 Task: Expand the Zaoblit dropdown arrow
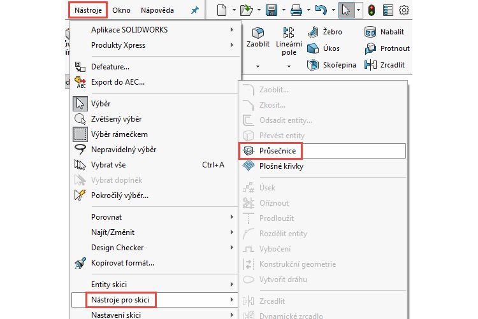pyautogui.click(x=258, y=66)
